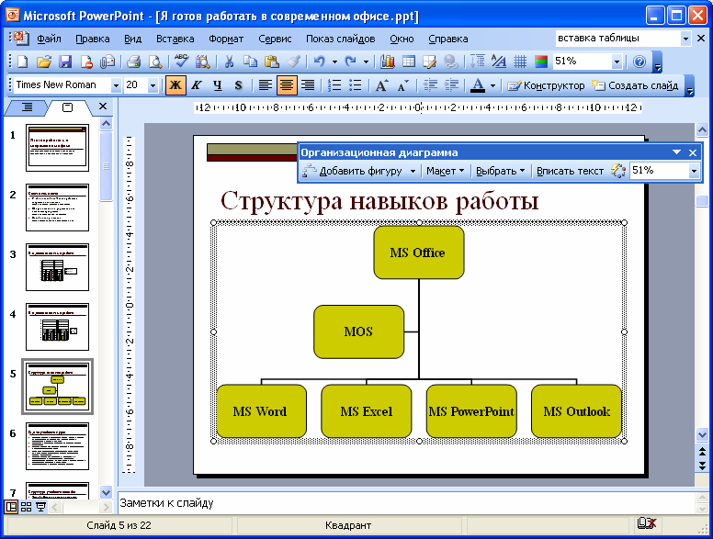
Task: Paste from clipboard icon
Action: (x=271, y=62)
